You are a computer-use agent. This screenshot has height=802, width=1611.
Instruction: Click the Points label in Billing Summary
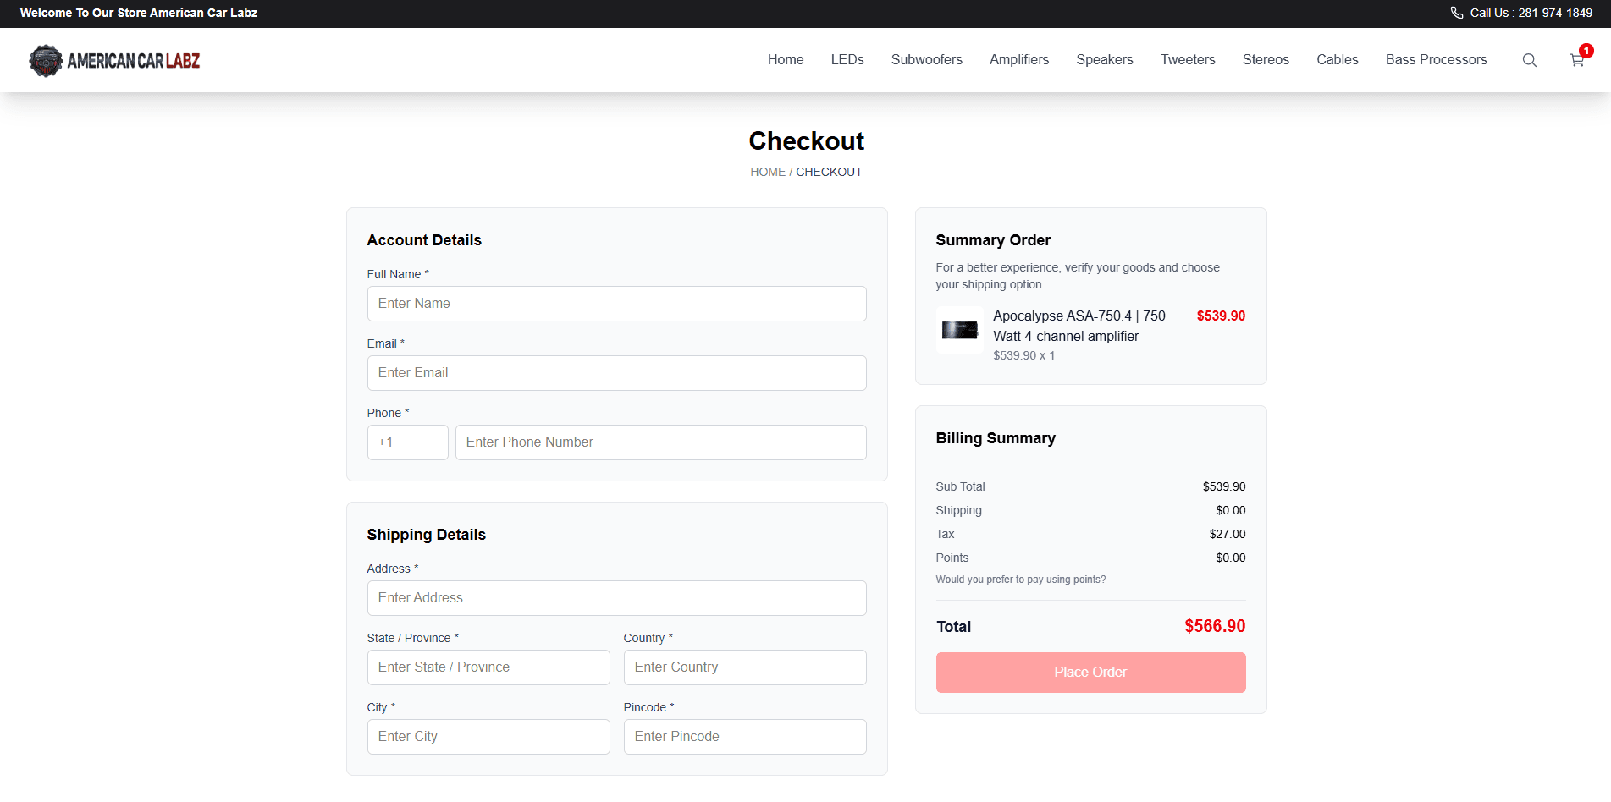coord(952,558)
